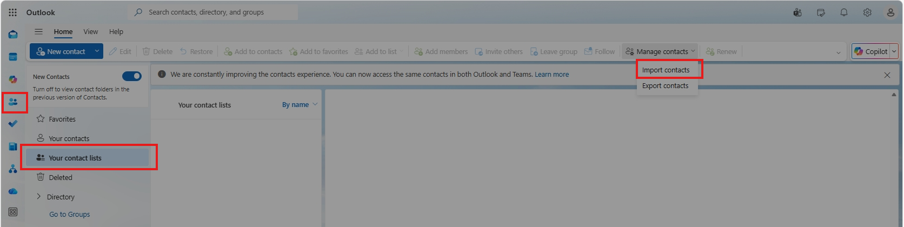Change sort order By name
This screenshot has height=227, width=904.
pos(300,105)
